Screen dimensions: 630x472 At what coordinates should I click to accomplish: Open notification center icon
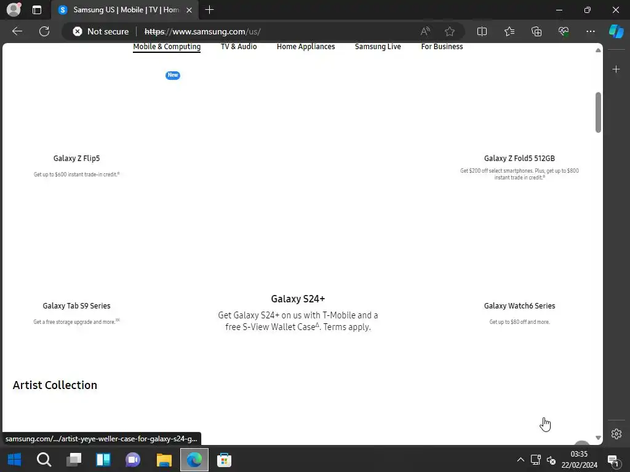pos(613,460)
